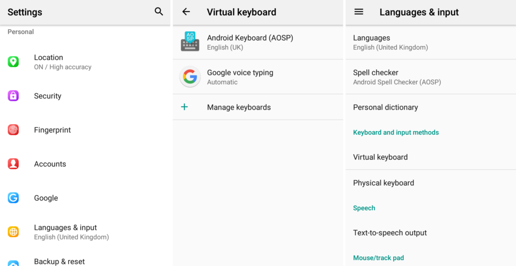Tap the green Location pin icon

pyautogui.click(x=13, y=62)
